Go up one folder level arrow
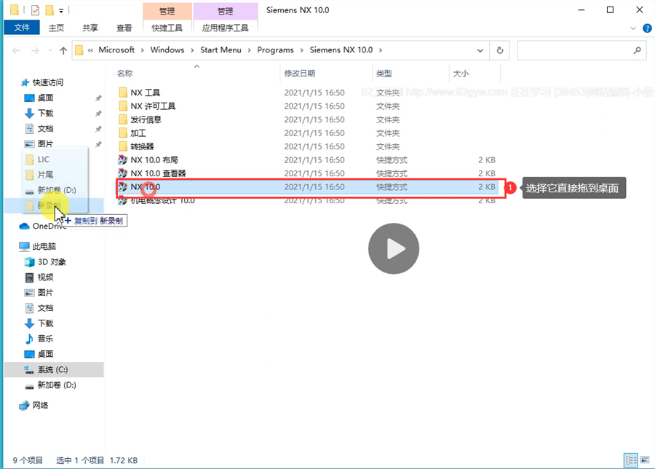 [63, 50]
